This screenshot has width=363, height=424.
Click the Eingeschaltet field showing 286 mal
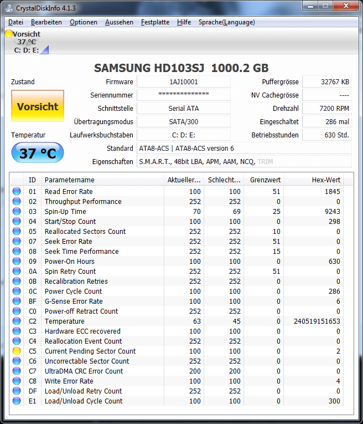[x=327, y=121]
